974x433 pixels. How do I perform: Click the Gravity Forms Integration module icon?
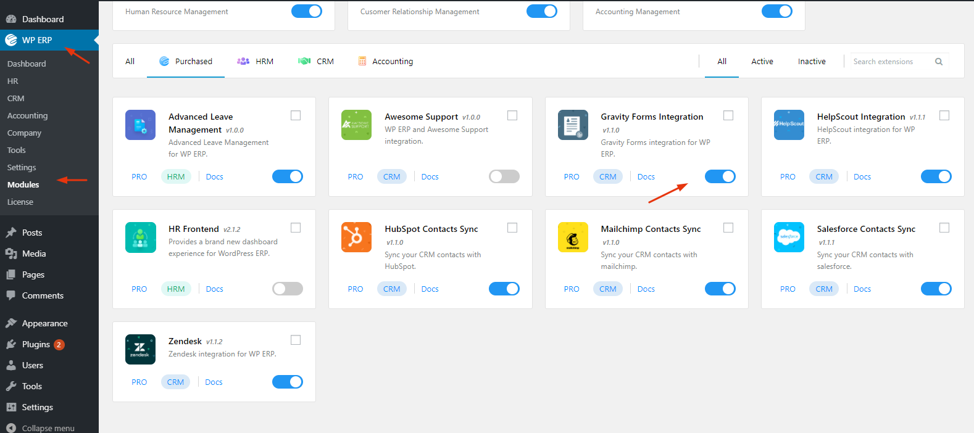coord(573,125)
